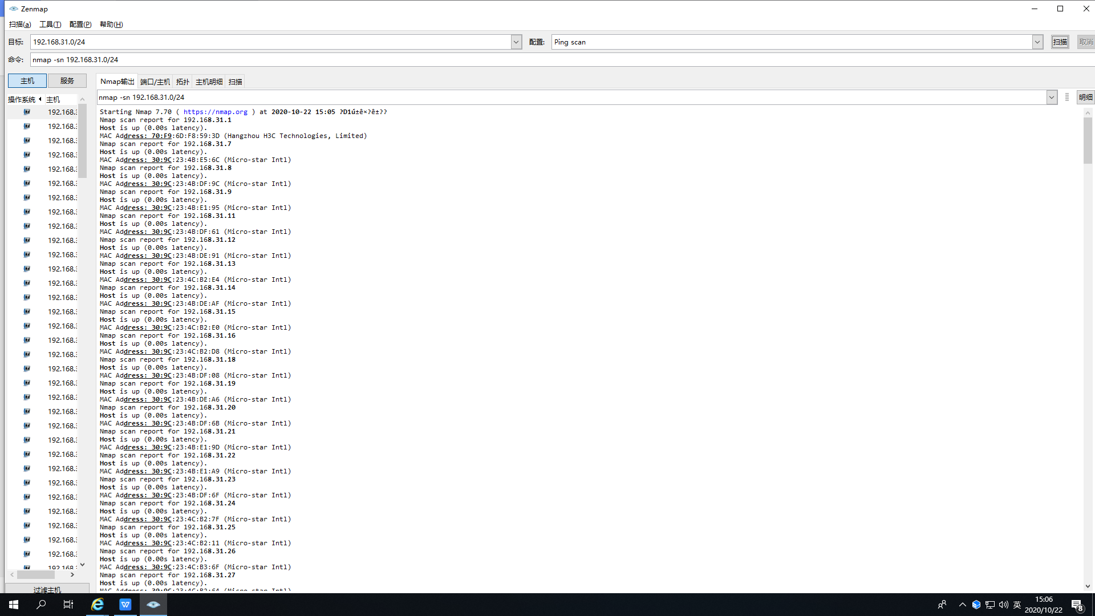The image size is (1095, 616).
Task: Open Task View on taskbar
Action: (x=68, y=605)
